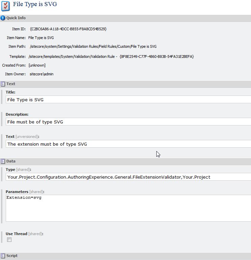
Task: Click the Parameters text area
Action: [x=128, y=208]
